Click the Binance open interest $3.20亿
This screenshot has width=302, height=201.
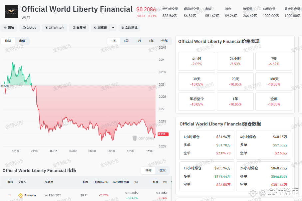(x=161, y=193)
